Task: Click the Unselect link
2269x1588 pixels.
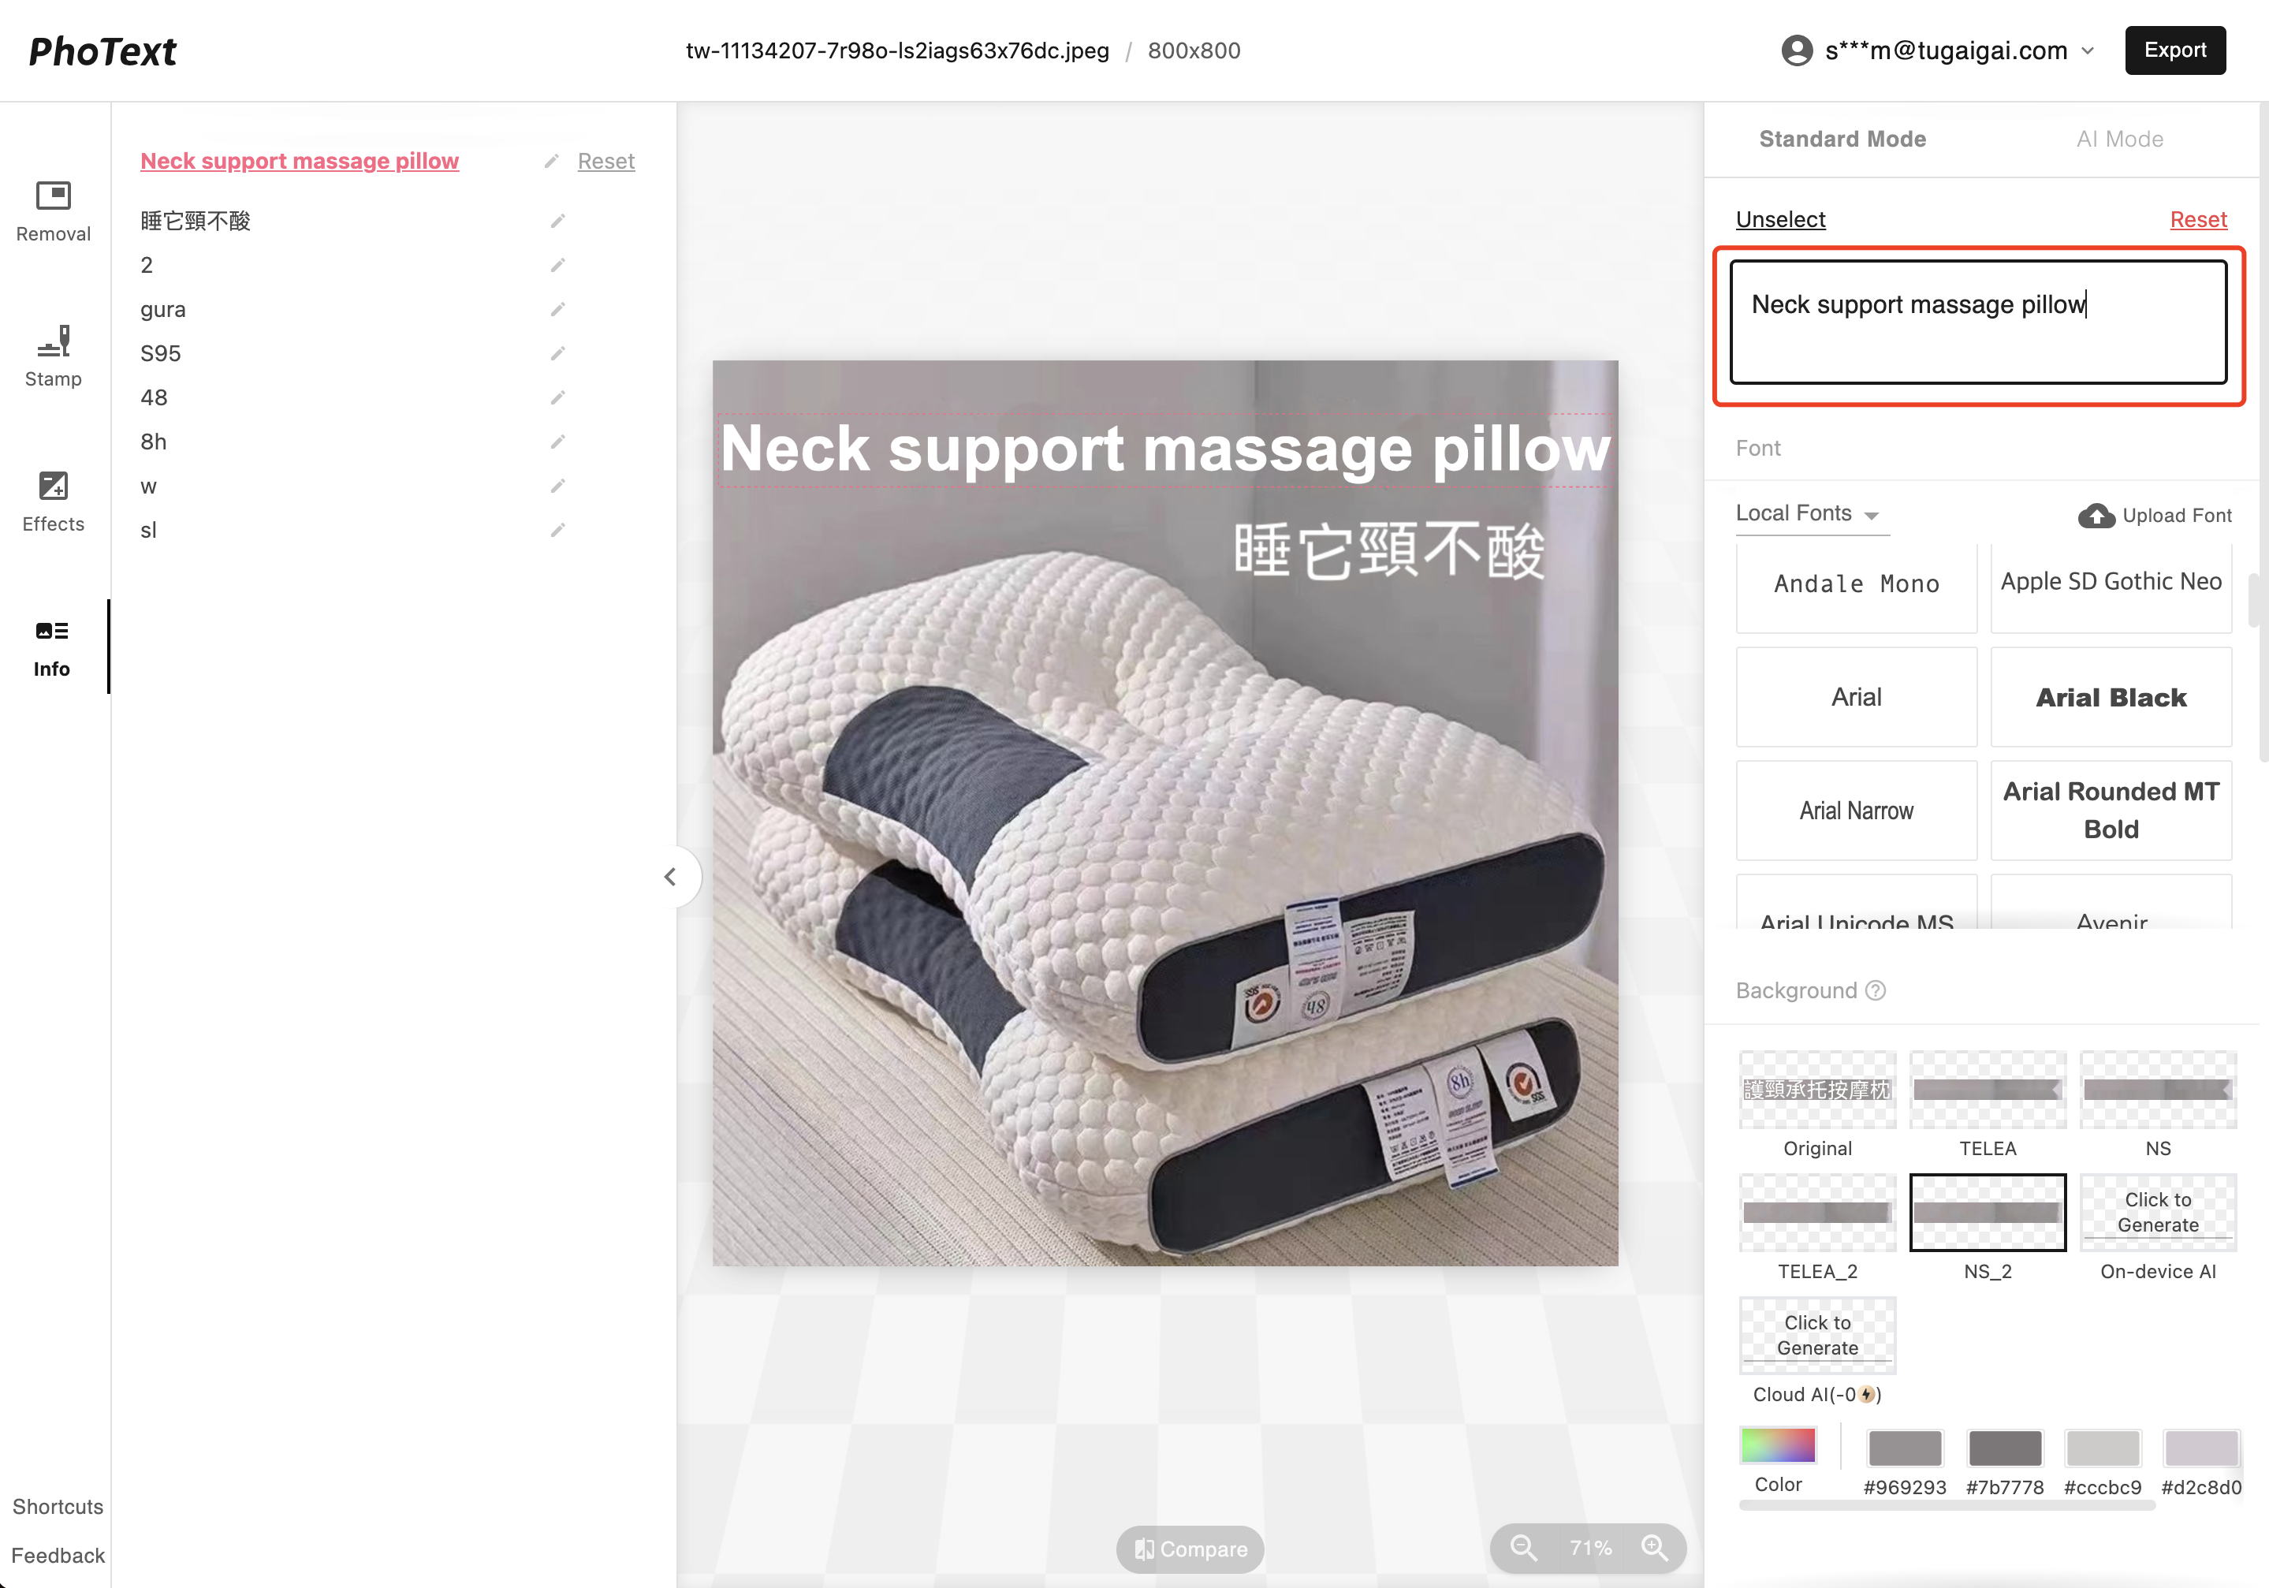Action: coord(1780,219)
